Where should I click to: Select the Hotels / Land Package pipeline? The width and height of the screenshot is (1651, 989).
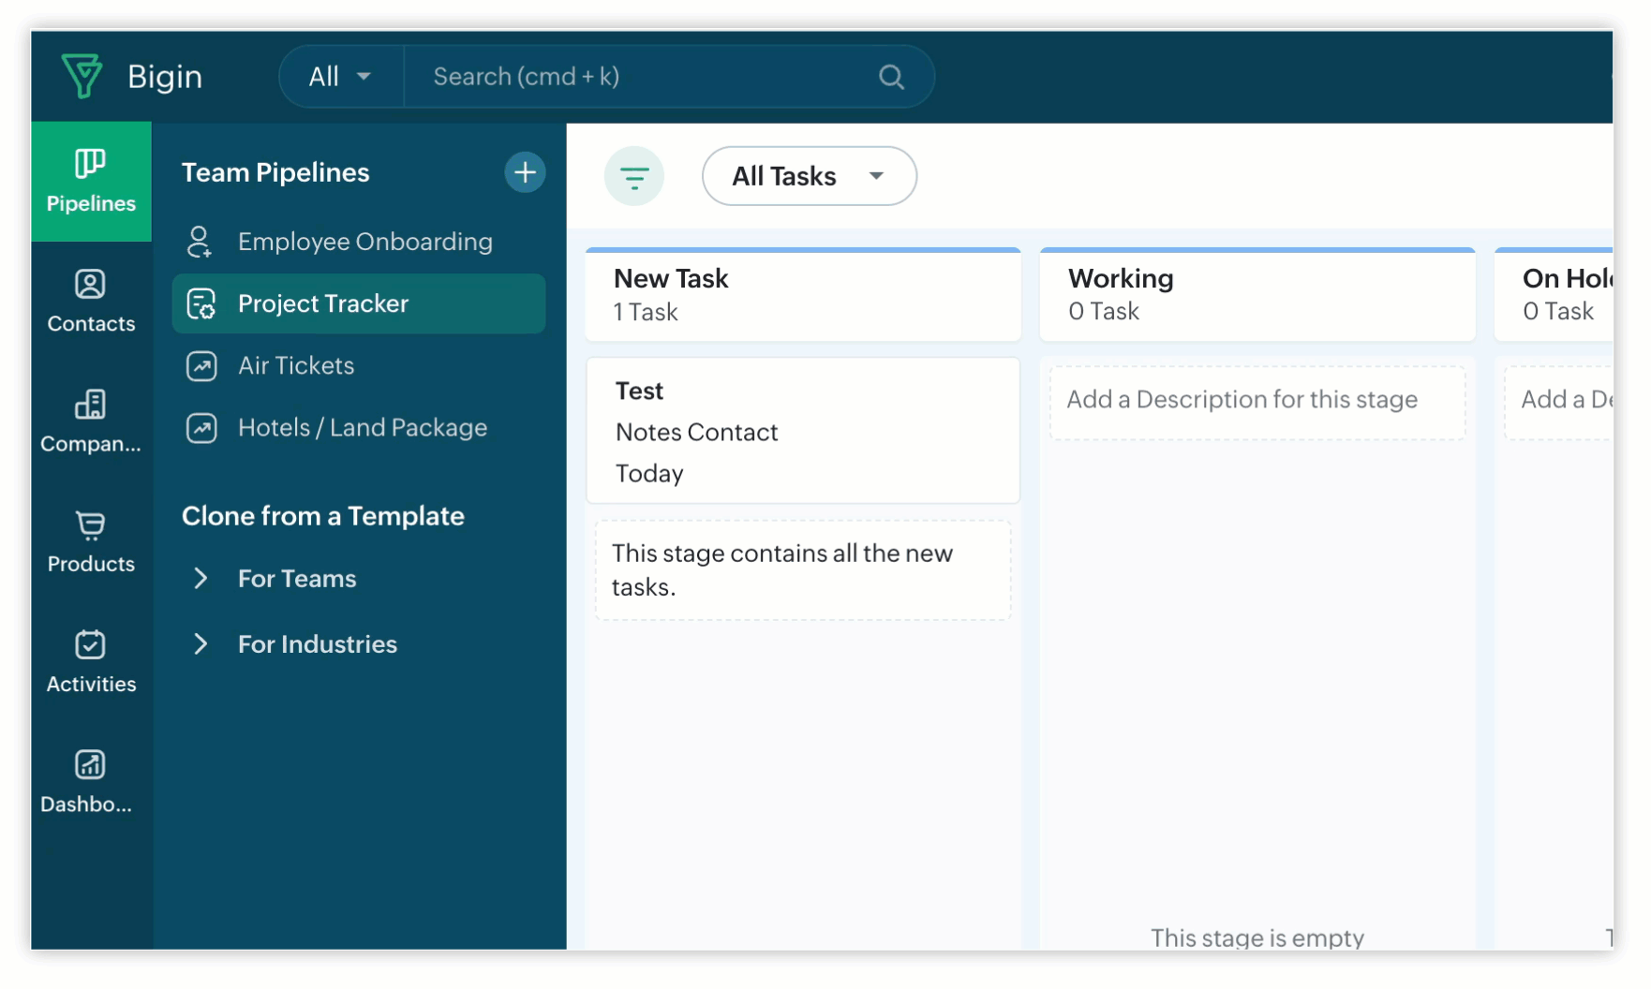359,427
